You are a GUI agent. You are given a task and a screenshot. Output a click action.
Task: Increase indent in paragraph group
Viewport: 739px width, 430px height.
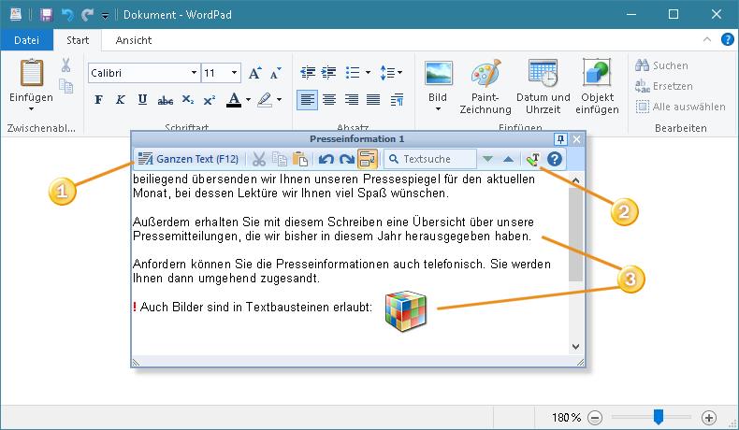[328, 73]
